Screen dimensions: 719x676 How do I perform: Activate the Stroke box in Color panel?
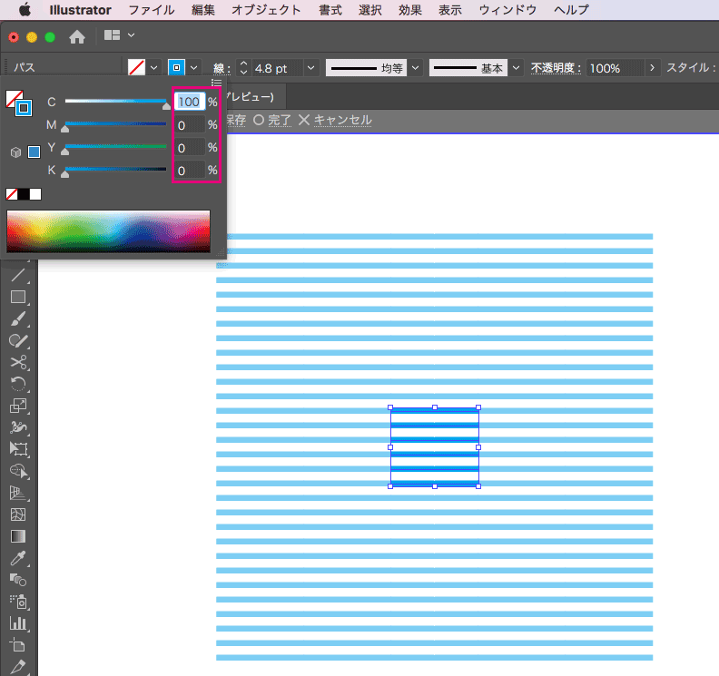tap(24, 108)
